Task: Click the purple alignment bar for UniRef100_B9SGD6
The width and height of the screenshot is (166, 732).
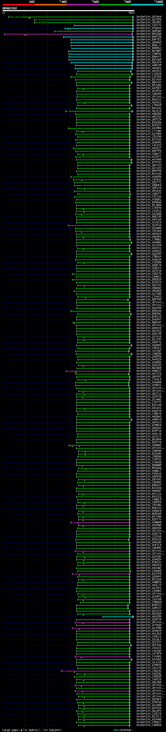Action: coord(69,34)
